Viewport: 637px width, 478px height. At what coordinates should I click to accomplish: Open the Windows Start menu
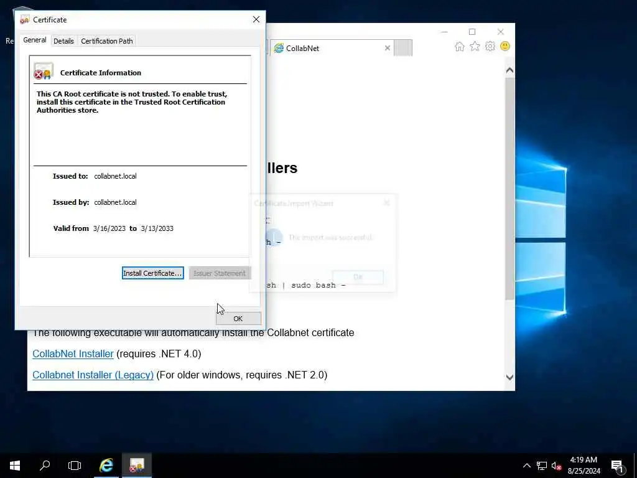tap(15, 466)
